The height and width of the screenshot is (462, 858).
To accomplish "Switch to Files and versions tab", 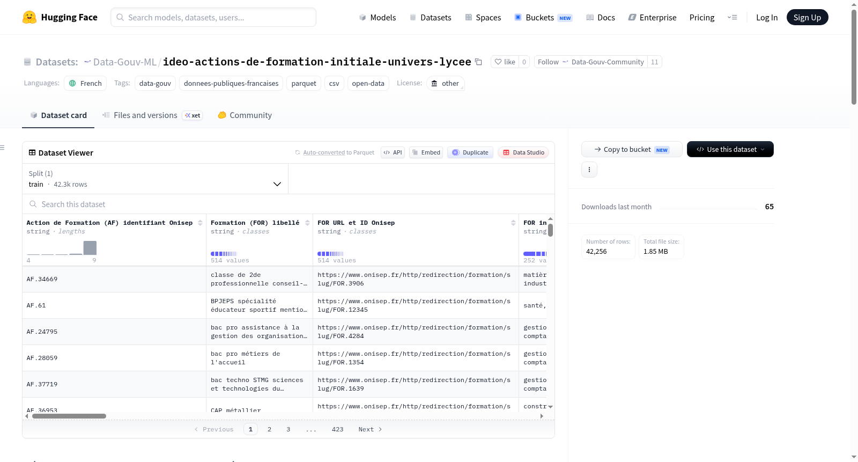I will click(152, 115).
